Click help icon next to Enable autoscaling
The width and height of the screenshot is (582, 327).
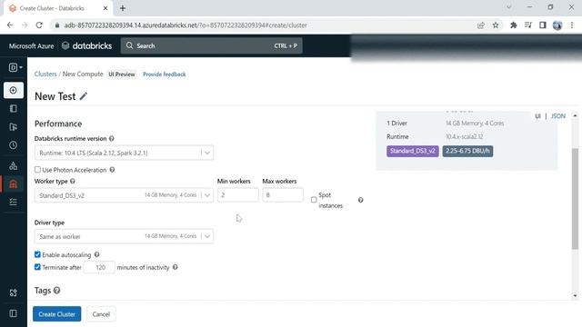96,254
